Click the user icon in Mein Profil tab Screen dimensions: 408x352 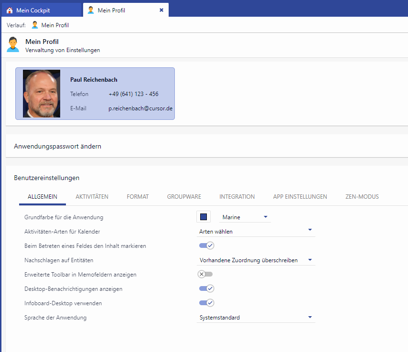(91, 10)
